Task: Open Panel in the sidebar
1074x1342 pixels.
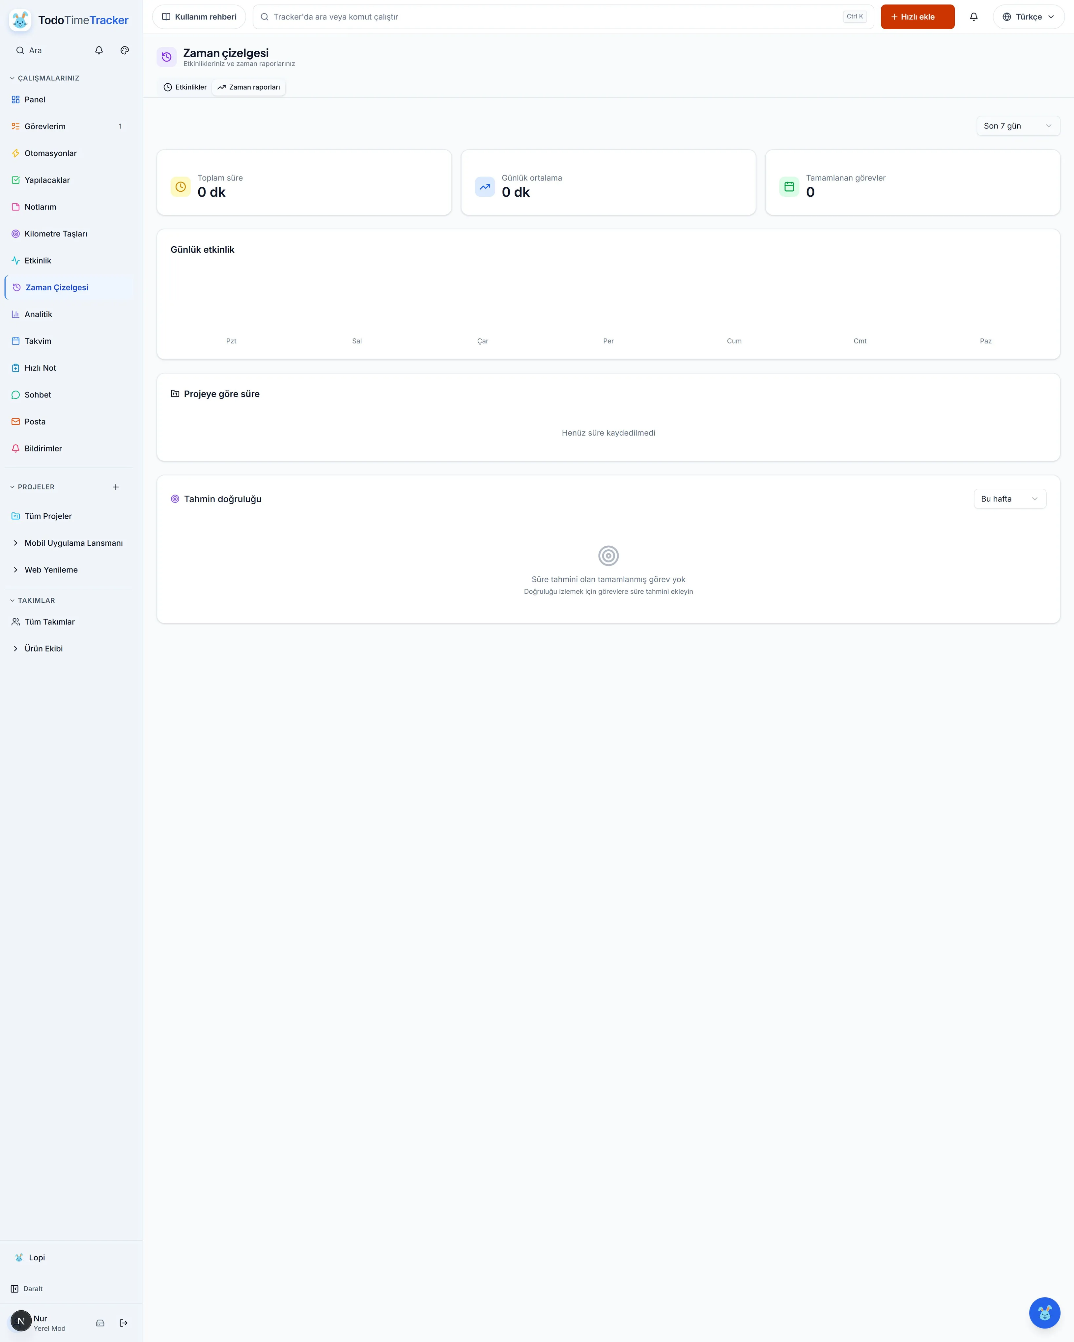Action: (x=69, y=99)
